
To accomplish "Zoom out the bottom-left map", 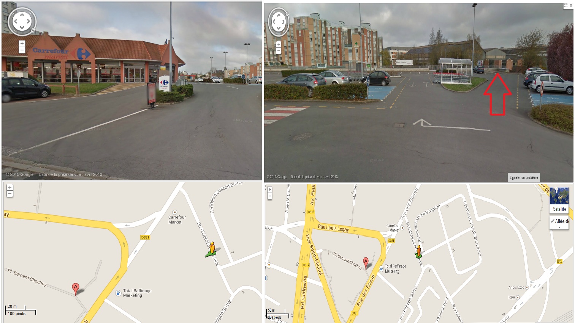I will [10, 194].
